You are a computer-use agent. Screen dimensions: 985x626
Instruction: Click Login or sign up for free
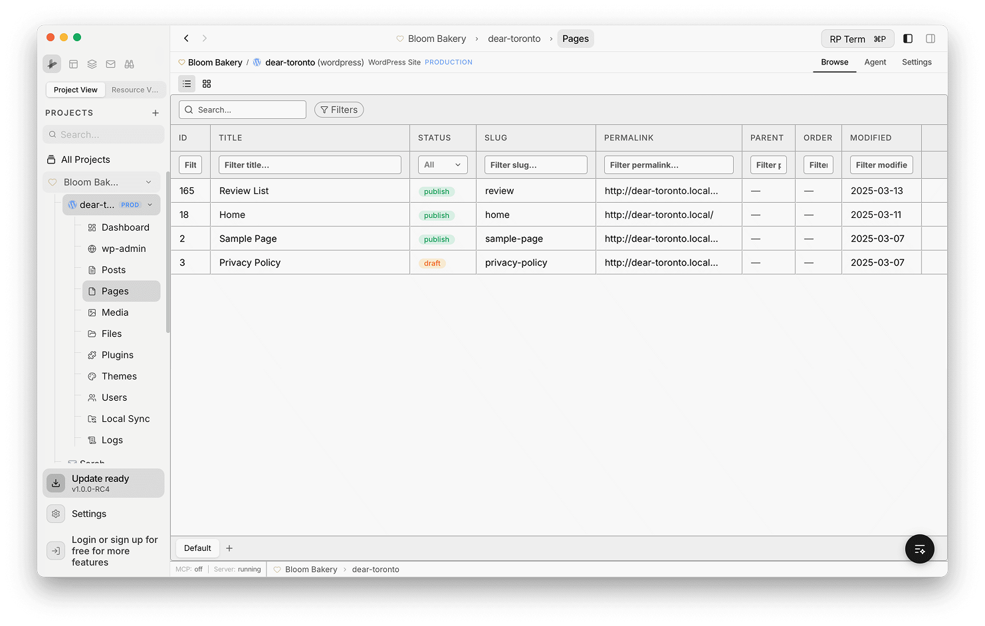[x=103, y=550]
